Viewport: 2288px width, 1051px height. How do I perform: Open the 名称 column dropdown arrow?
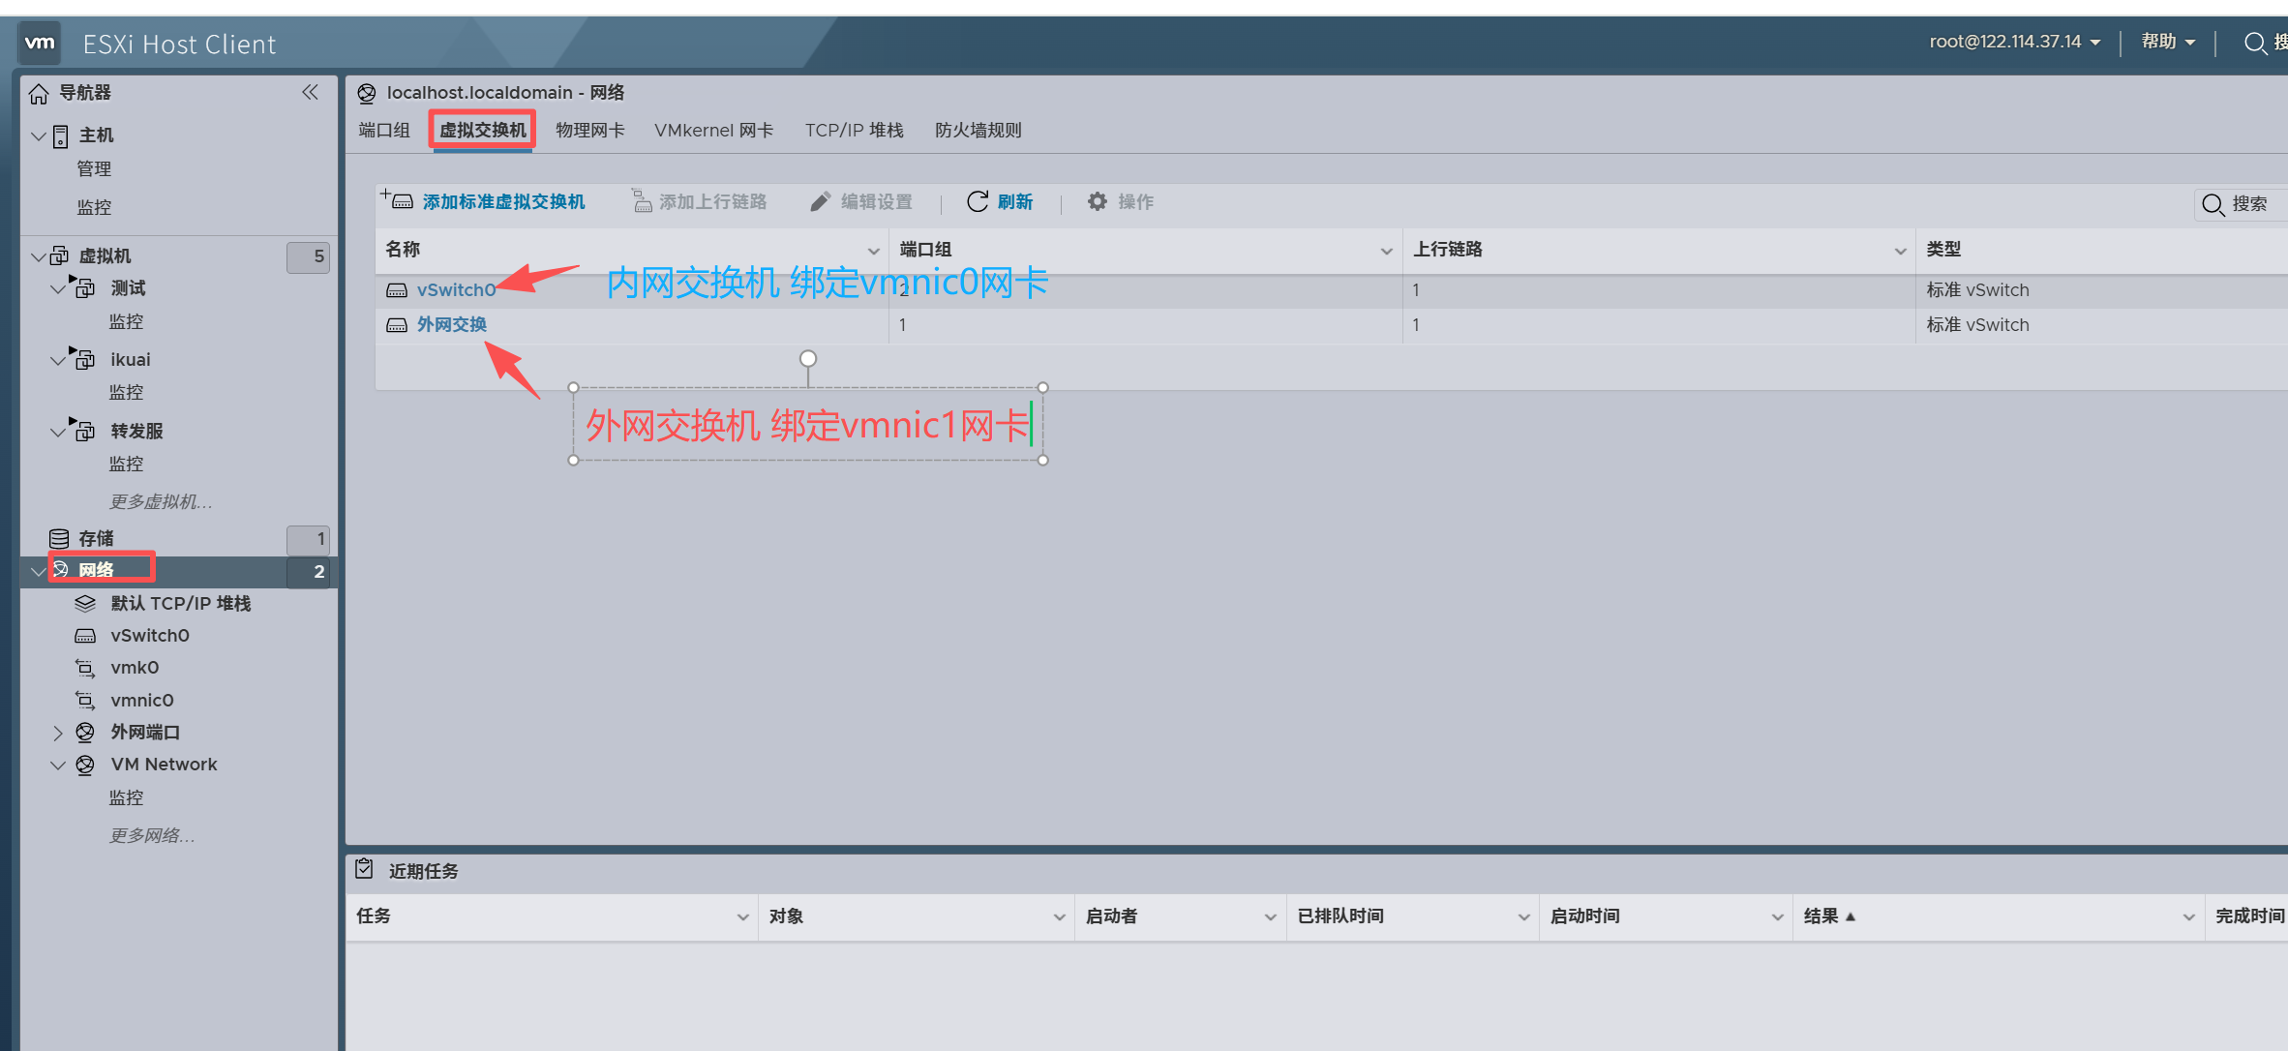point(873,251)
